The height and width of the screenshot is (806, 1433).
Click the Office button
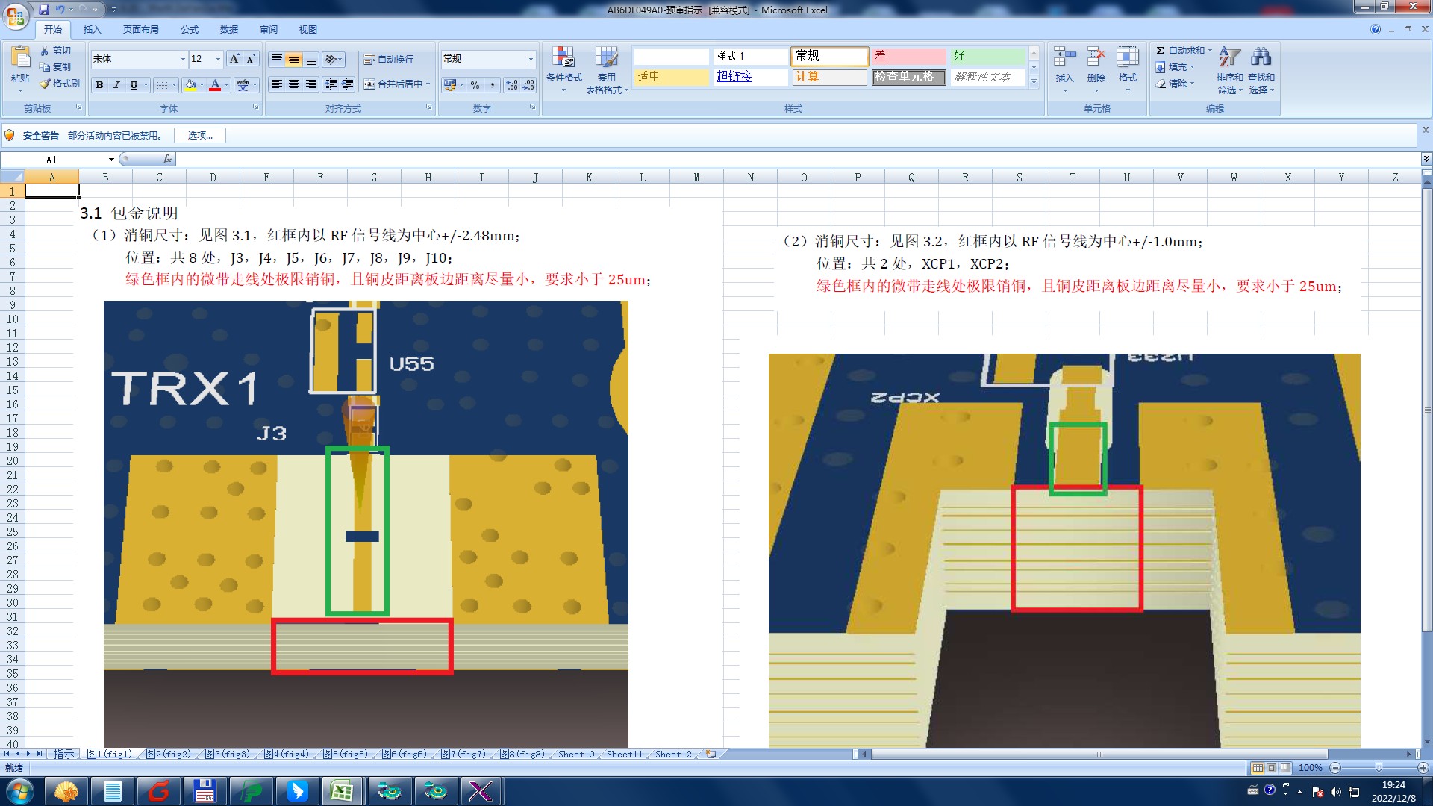point(16,16)
